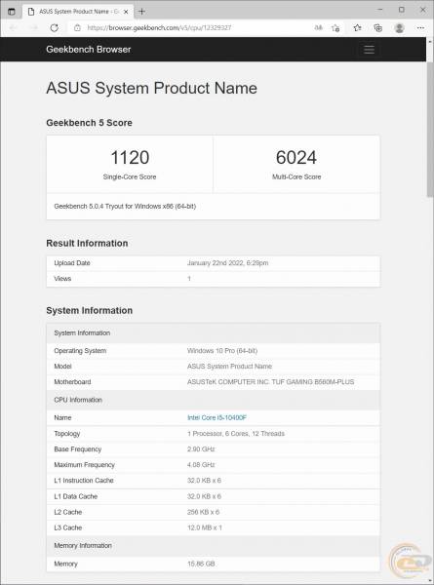The width and height of the screenshot is (434, 585).
Task: Click the translate page icon in address bar
Action: click(x=318, y=28)
